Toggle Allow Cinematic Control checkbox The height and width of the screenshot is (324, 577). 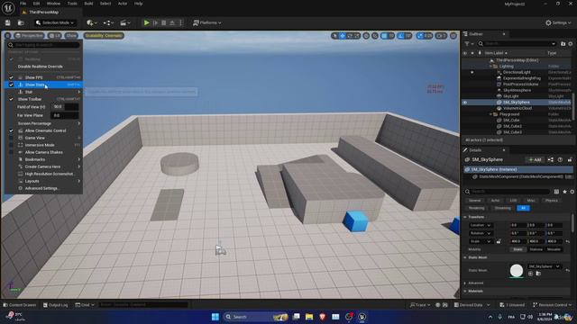(x=11, y=130)
